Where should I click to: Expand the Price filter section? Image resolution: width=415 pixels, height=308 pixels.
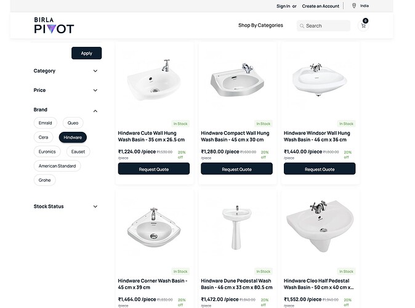(95, 91)
